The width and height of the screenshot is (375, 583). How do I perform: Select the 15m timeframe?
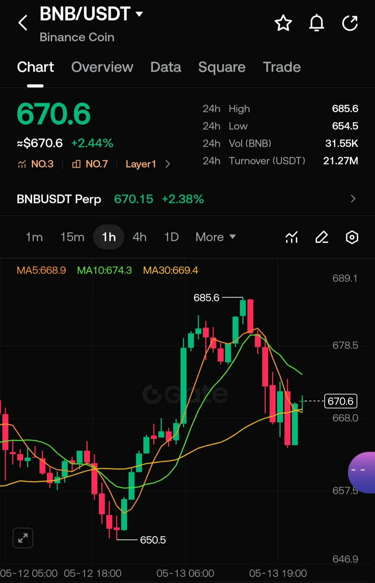point(72,237)
